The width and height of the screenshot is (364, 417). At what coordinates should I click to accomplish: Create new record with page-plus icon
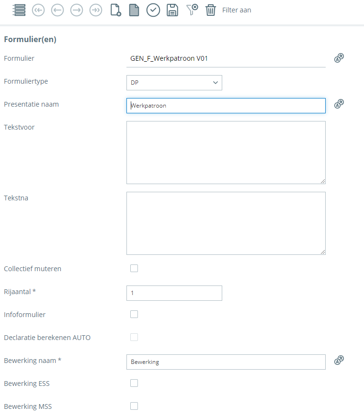[x=115, y=10]
